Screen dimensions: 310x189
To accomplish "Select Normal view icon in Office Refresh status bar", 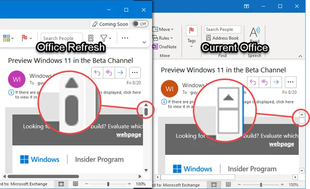I will pos(61,184).
